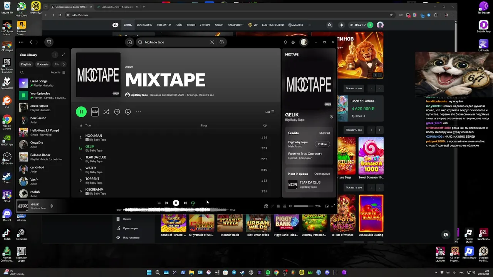Open the Recents sort dropdown

pos(58,72)
